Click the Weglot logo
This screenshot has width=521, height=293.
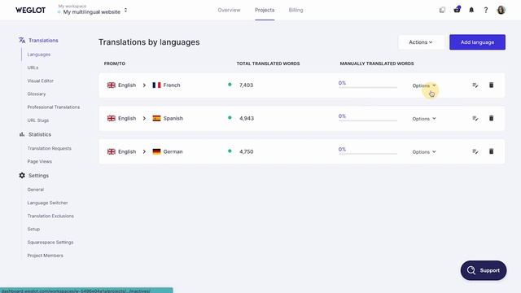(x=30, y=10)
